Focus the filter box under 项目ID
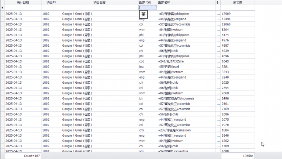The height and width of the screenshot is (159, 282). click(x=51, y=8)
